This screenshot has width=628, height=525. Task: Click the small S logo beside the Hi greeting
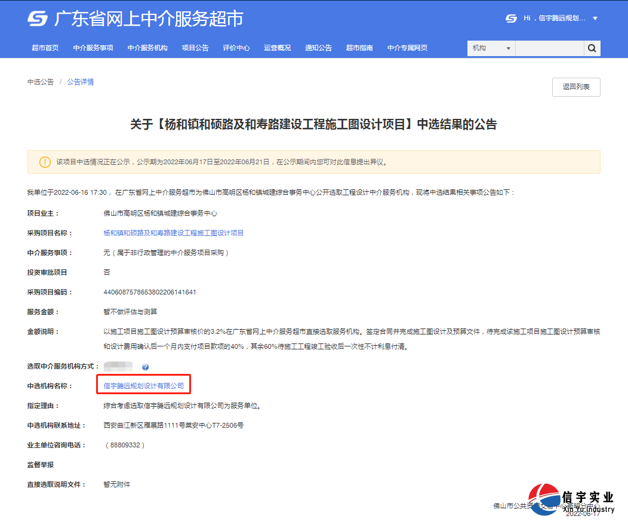pyautogui.click(x=511, y=19)
